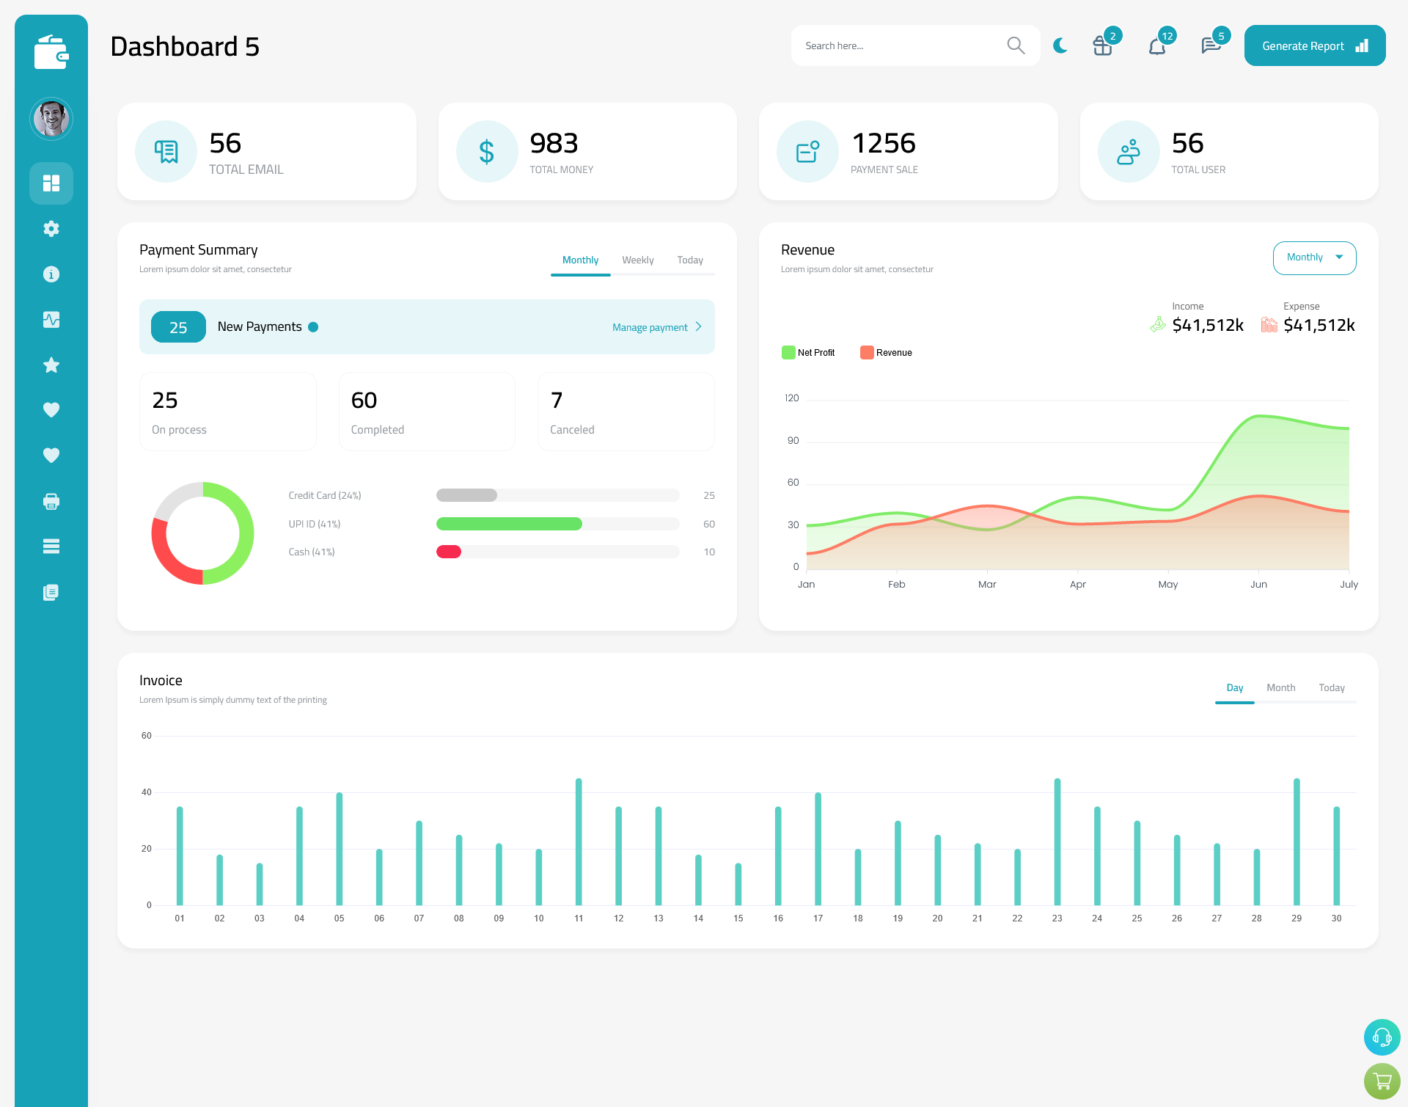Expand the Monthly dropdown on Revenue panel
1408x1107 pixels.
pos(1313,256)
